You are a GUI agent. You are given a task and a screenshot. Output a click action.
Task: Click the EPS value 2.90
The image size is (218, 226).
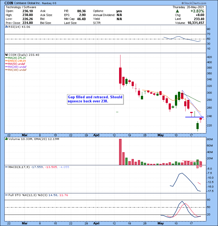(82, 15)
